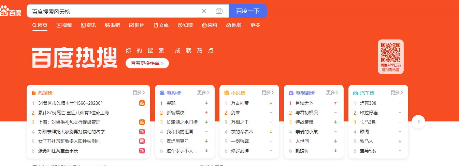
Task: Clear the search box with the X icon
Action: 204,11
